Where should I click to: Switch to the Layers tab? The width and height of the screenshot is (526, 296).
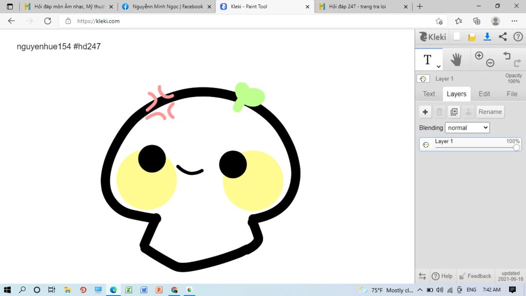click(457, 94)
